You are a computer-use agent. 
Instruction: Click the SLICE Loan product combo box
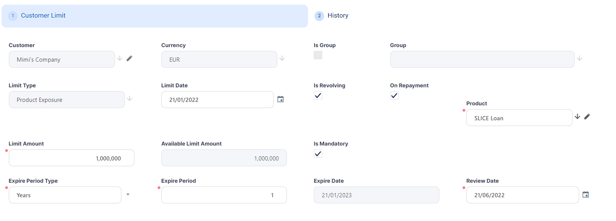click(x=519, y=118)
